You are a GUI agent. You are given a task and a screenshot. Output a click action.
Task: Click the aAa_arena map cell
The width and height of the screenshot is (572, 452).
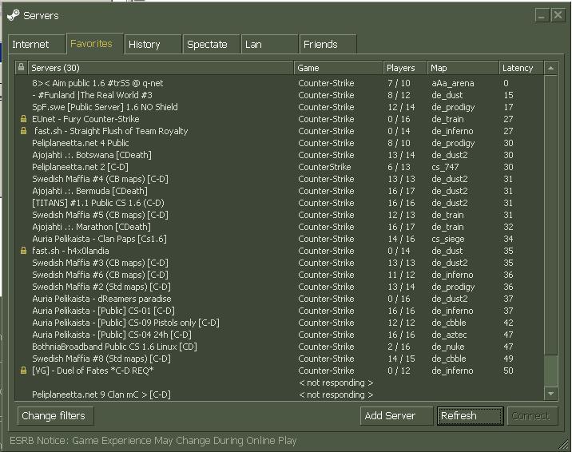click(453, 84)
